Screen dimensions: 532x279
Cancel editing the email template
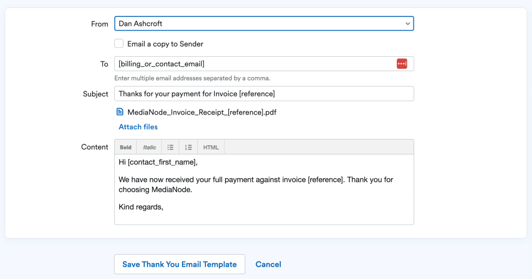(x=268, y=264)
